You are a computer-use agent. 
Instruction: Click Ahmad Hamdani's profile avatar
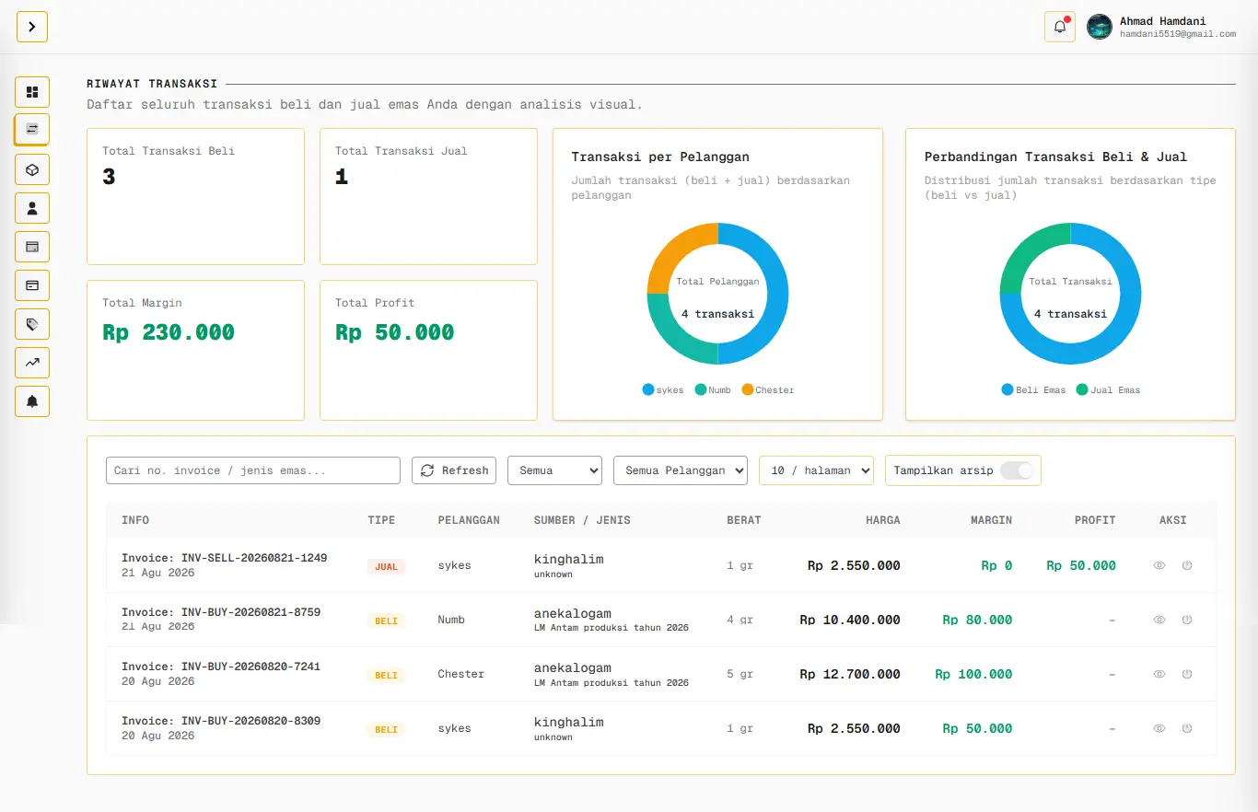[1100, 27]
